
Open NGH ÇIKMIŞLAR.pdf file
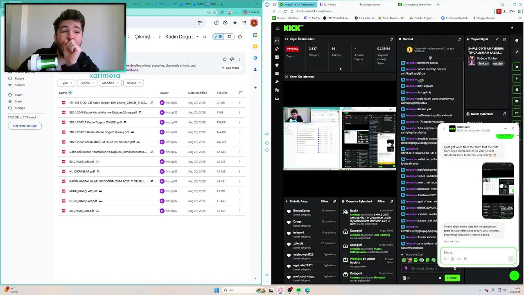[83, 201]
